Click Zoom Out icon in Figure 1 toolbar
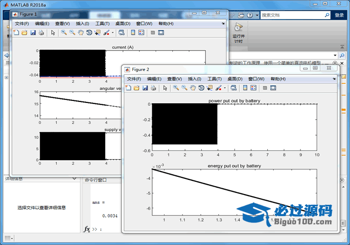The width and height of the screenshot is (350, 245). (72, 33)
